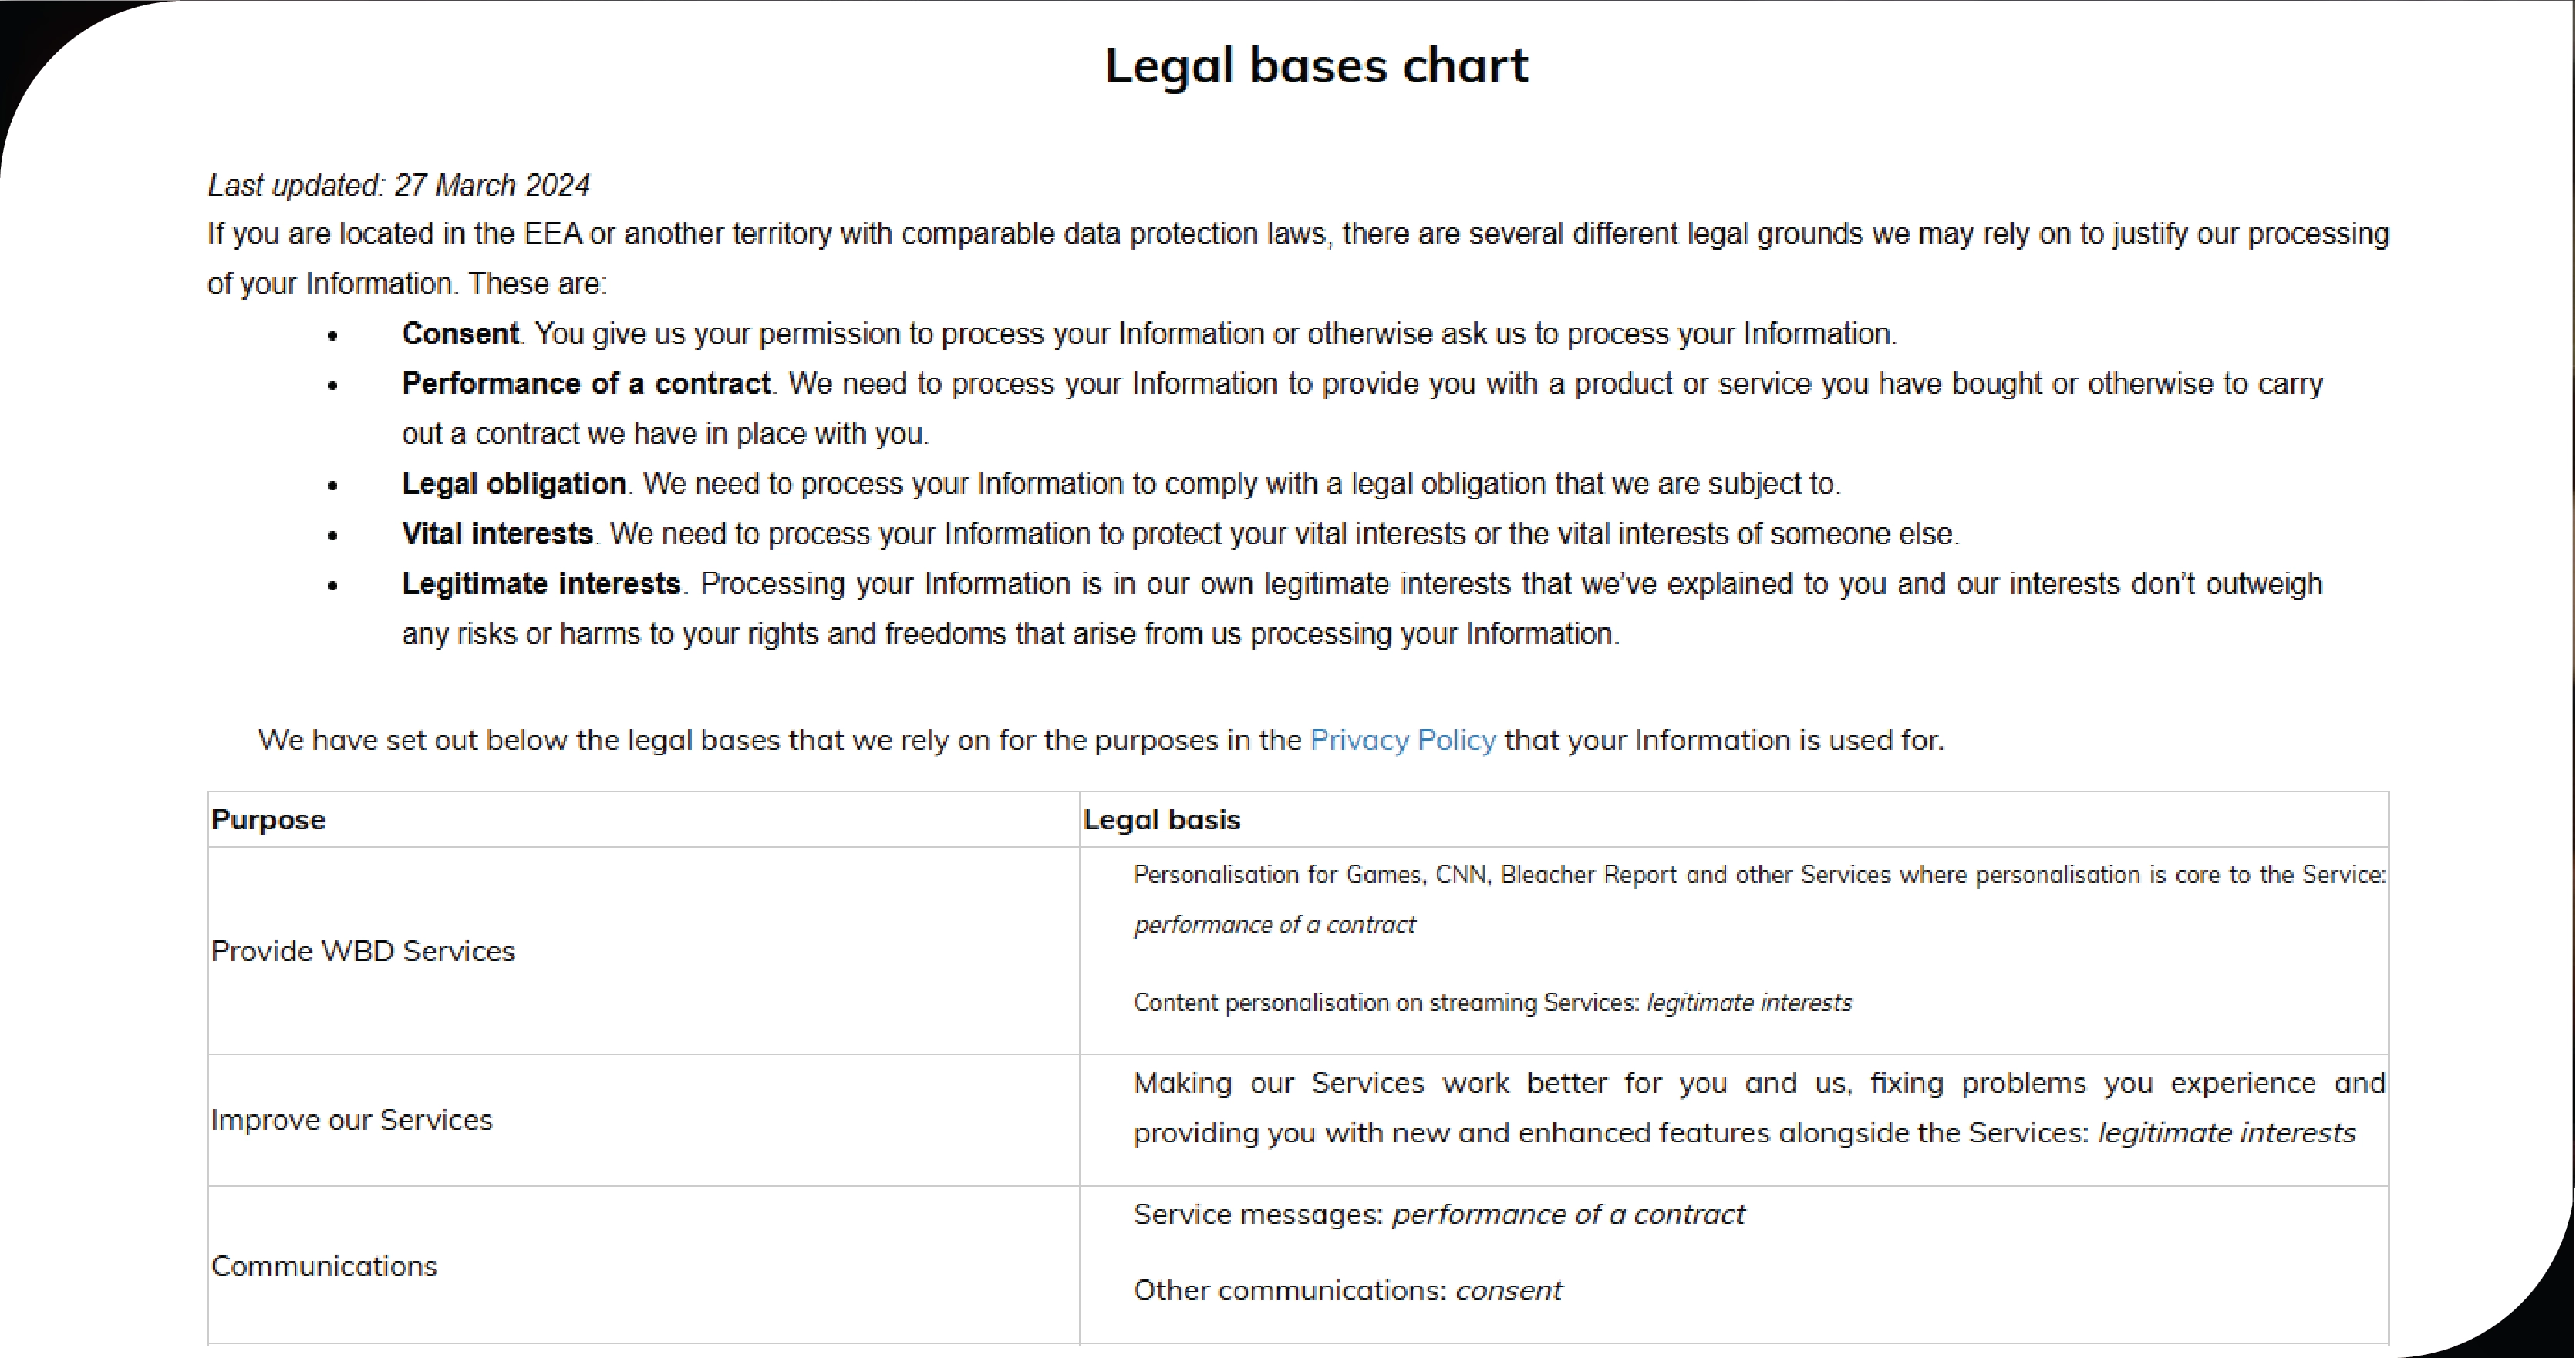Click the Performance of a contract term
Image resolution: width=2576 pixels, height=1358 pixels.
pyautogui.click(x=585, y=384)
